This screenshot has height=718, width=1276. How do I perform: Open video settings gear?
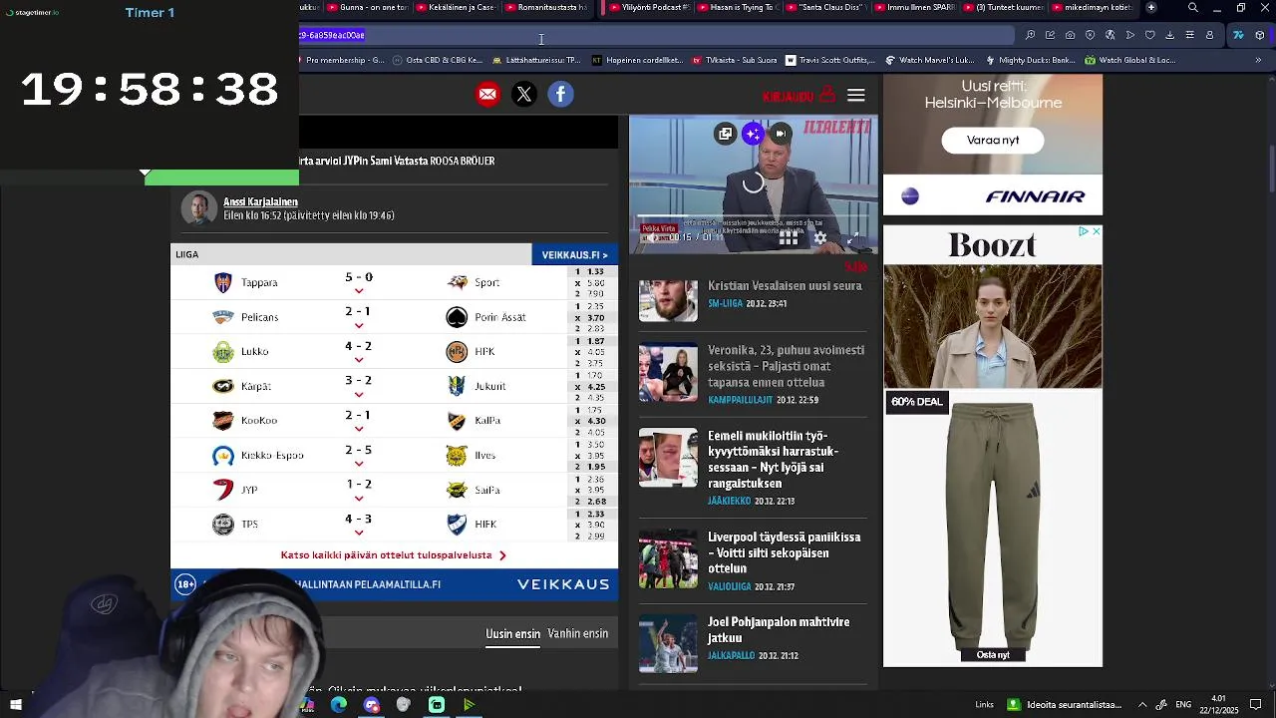click(x=820, y=238)
